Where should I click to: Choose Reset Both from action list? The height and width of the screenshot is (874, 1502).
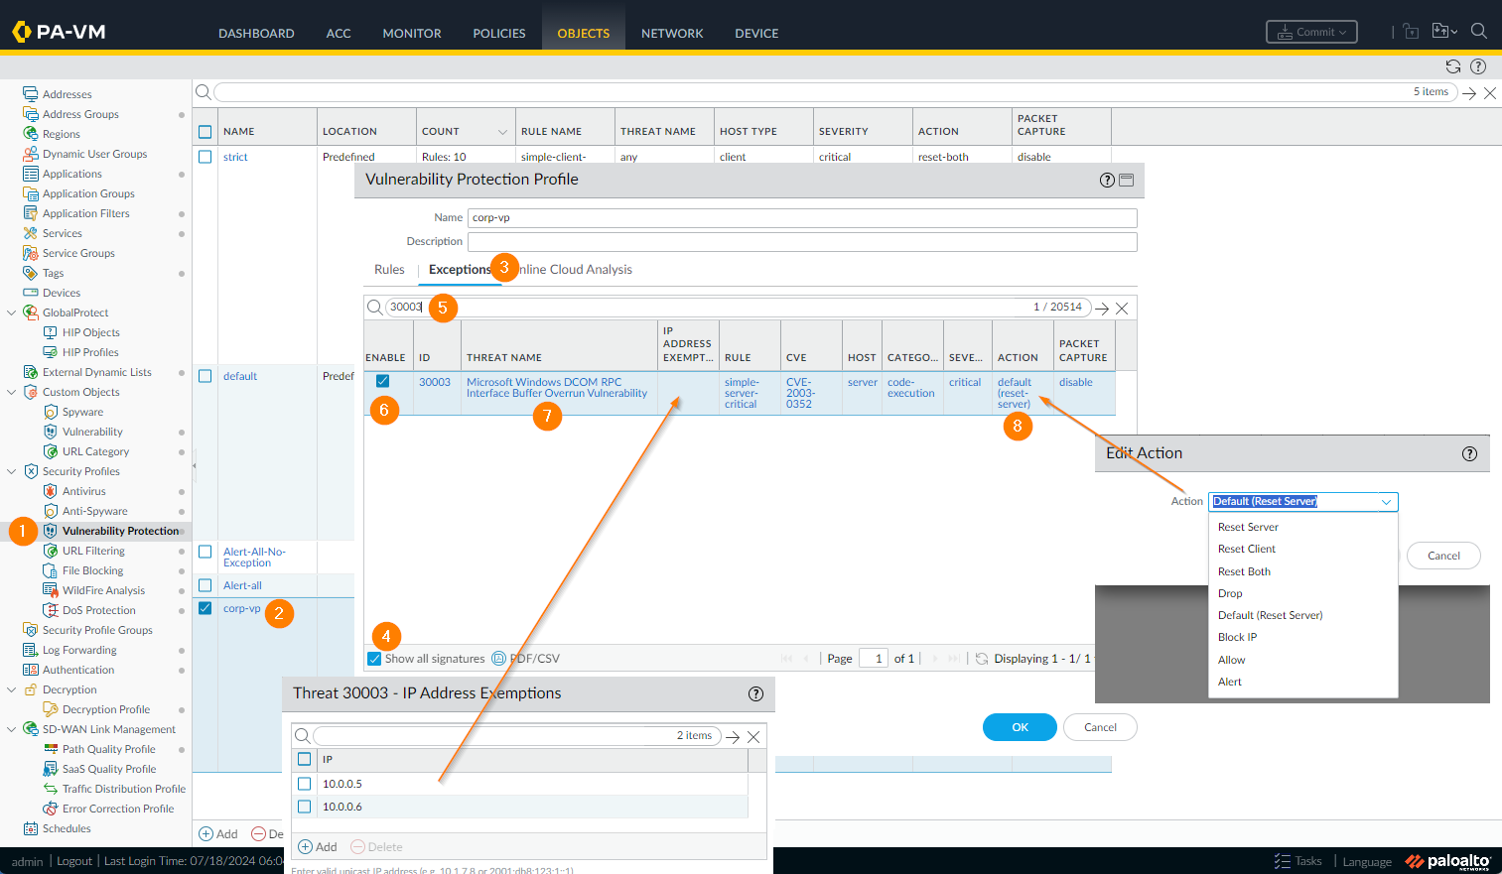1244,571
